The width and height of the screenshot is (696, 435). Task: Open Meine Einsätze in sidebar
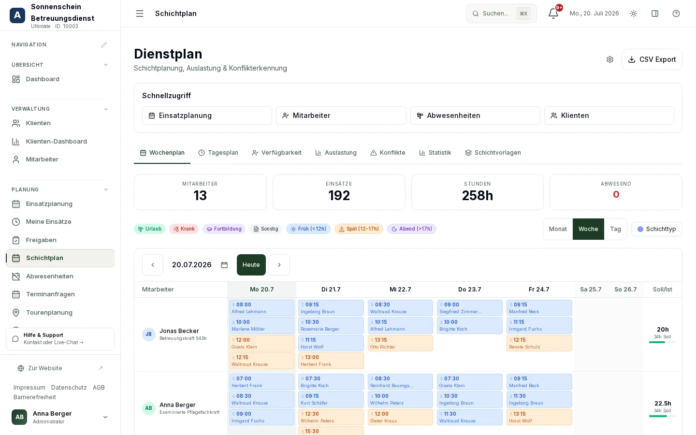tap(60, 222)
